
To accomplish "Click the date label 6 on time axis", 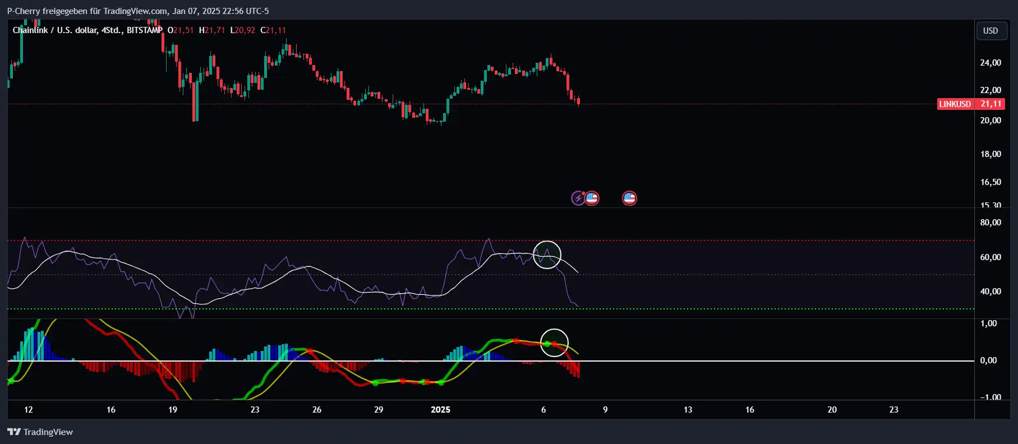I will click(x=543, y=410).
